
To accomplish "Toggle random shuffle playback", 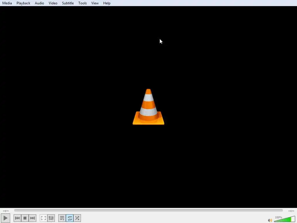I will coord(77,218).
